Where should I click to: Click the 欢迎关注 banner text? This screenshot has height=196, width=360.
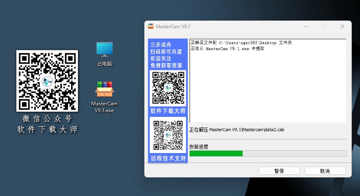coord(161,58)
